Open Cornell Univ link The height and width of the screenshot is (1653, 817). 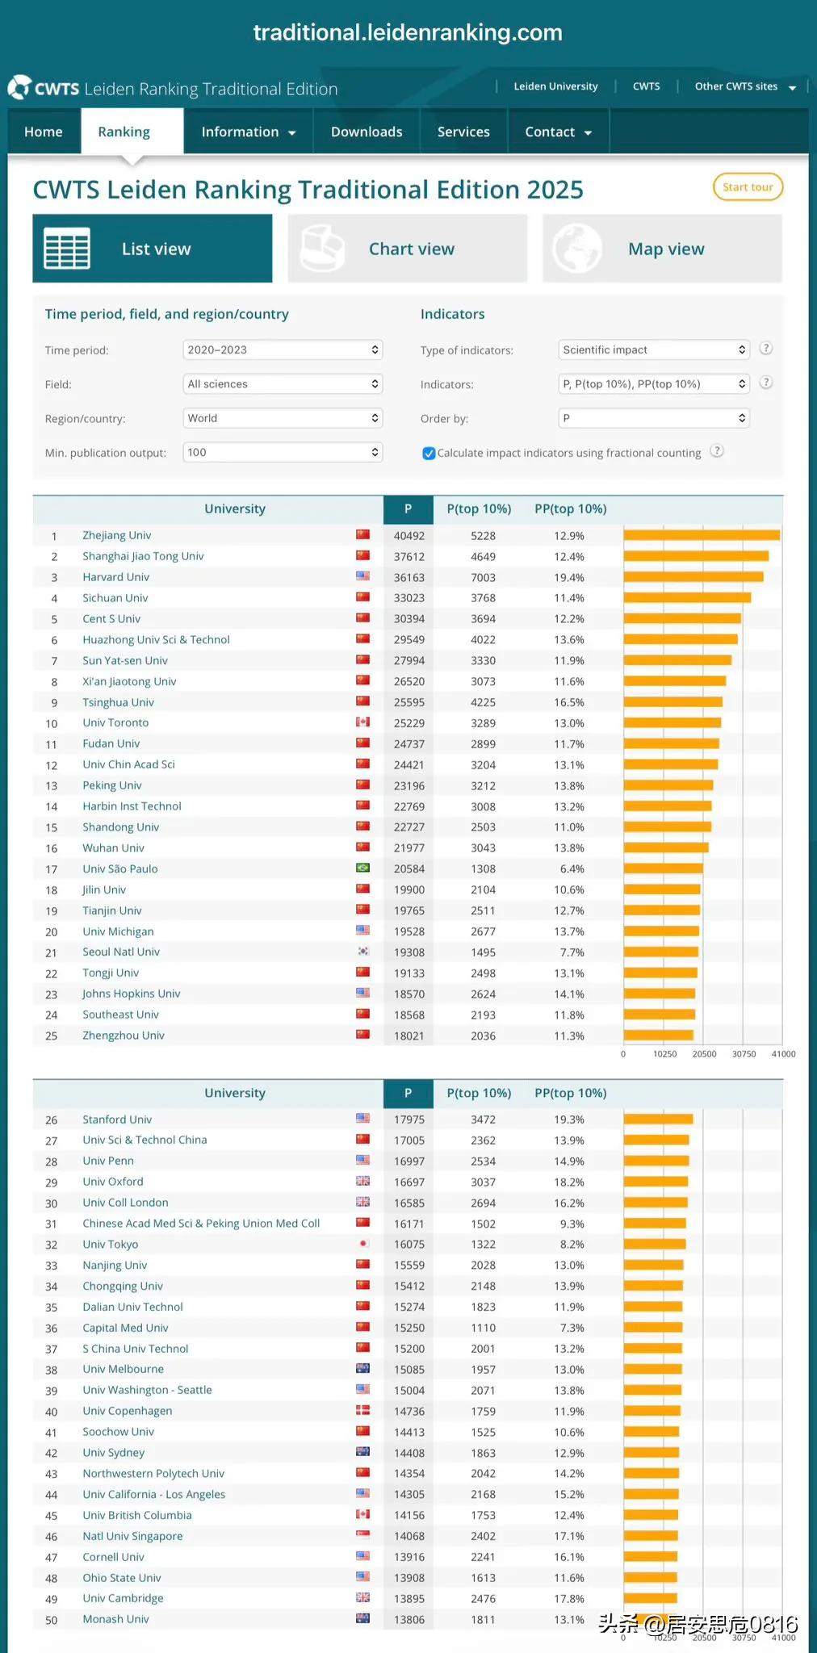point(113,1557)
